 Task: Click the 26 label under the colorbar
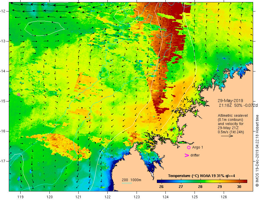[161, 187]
